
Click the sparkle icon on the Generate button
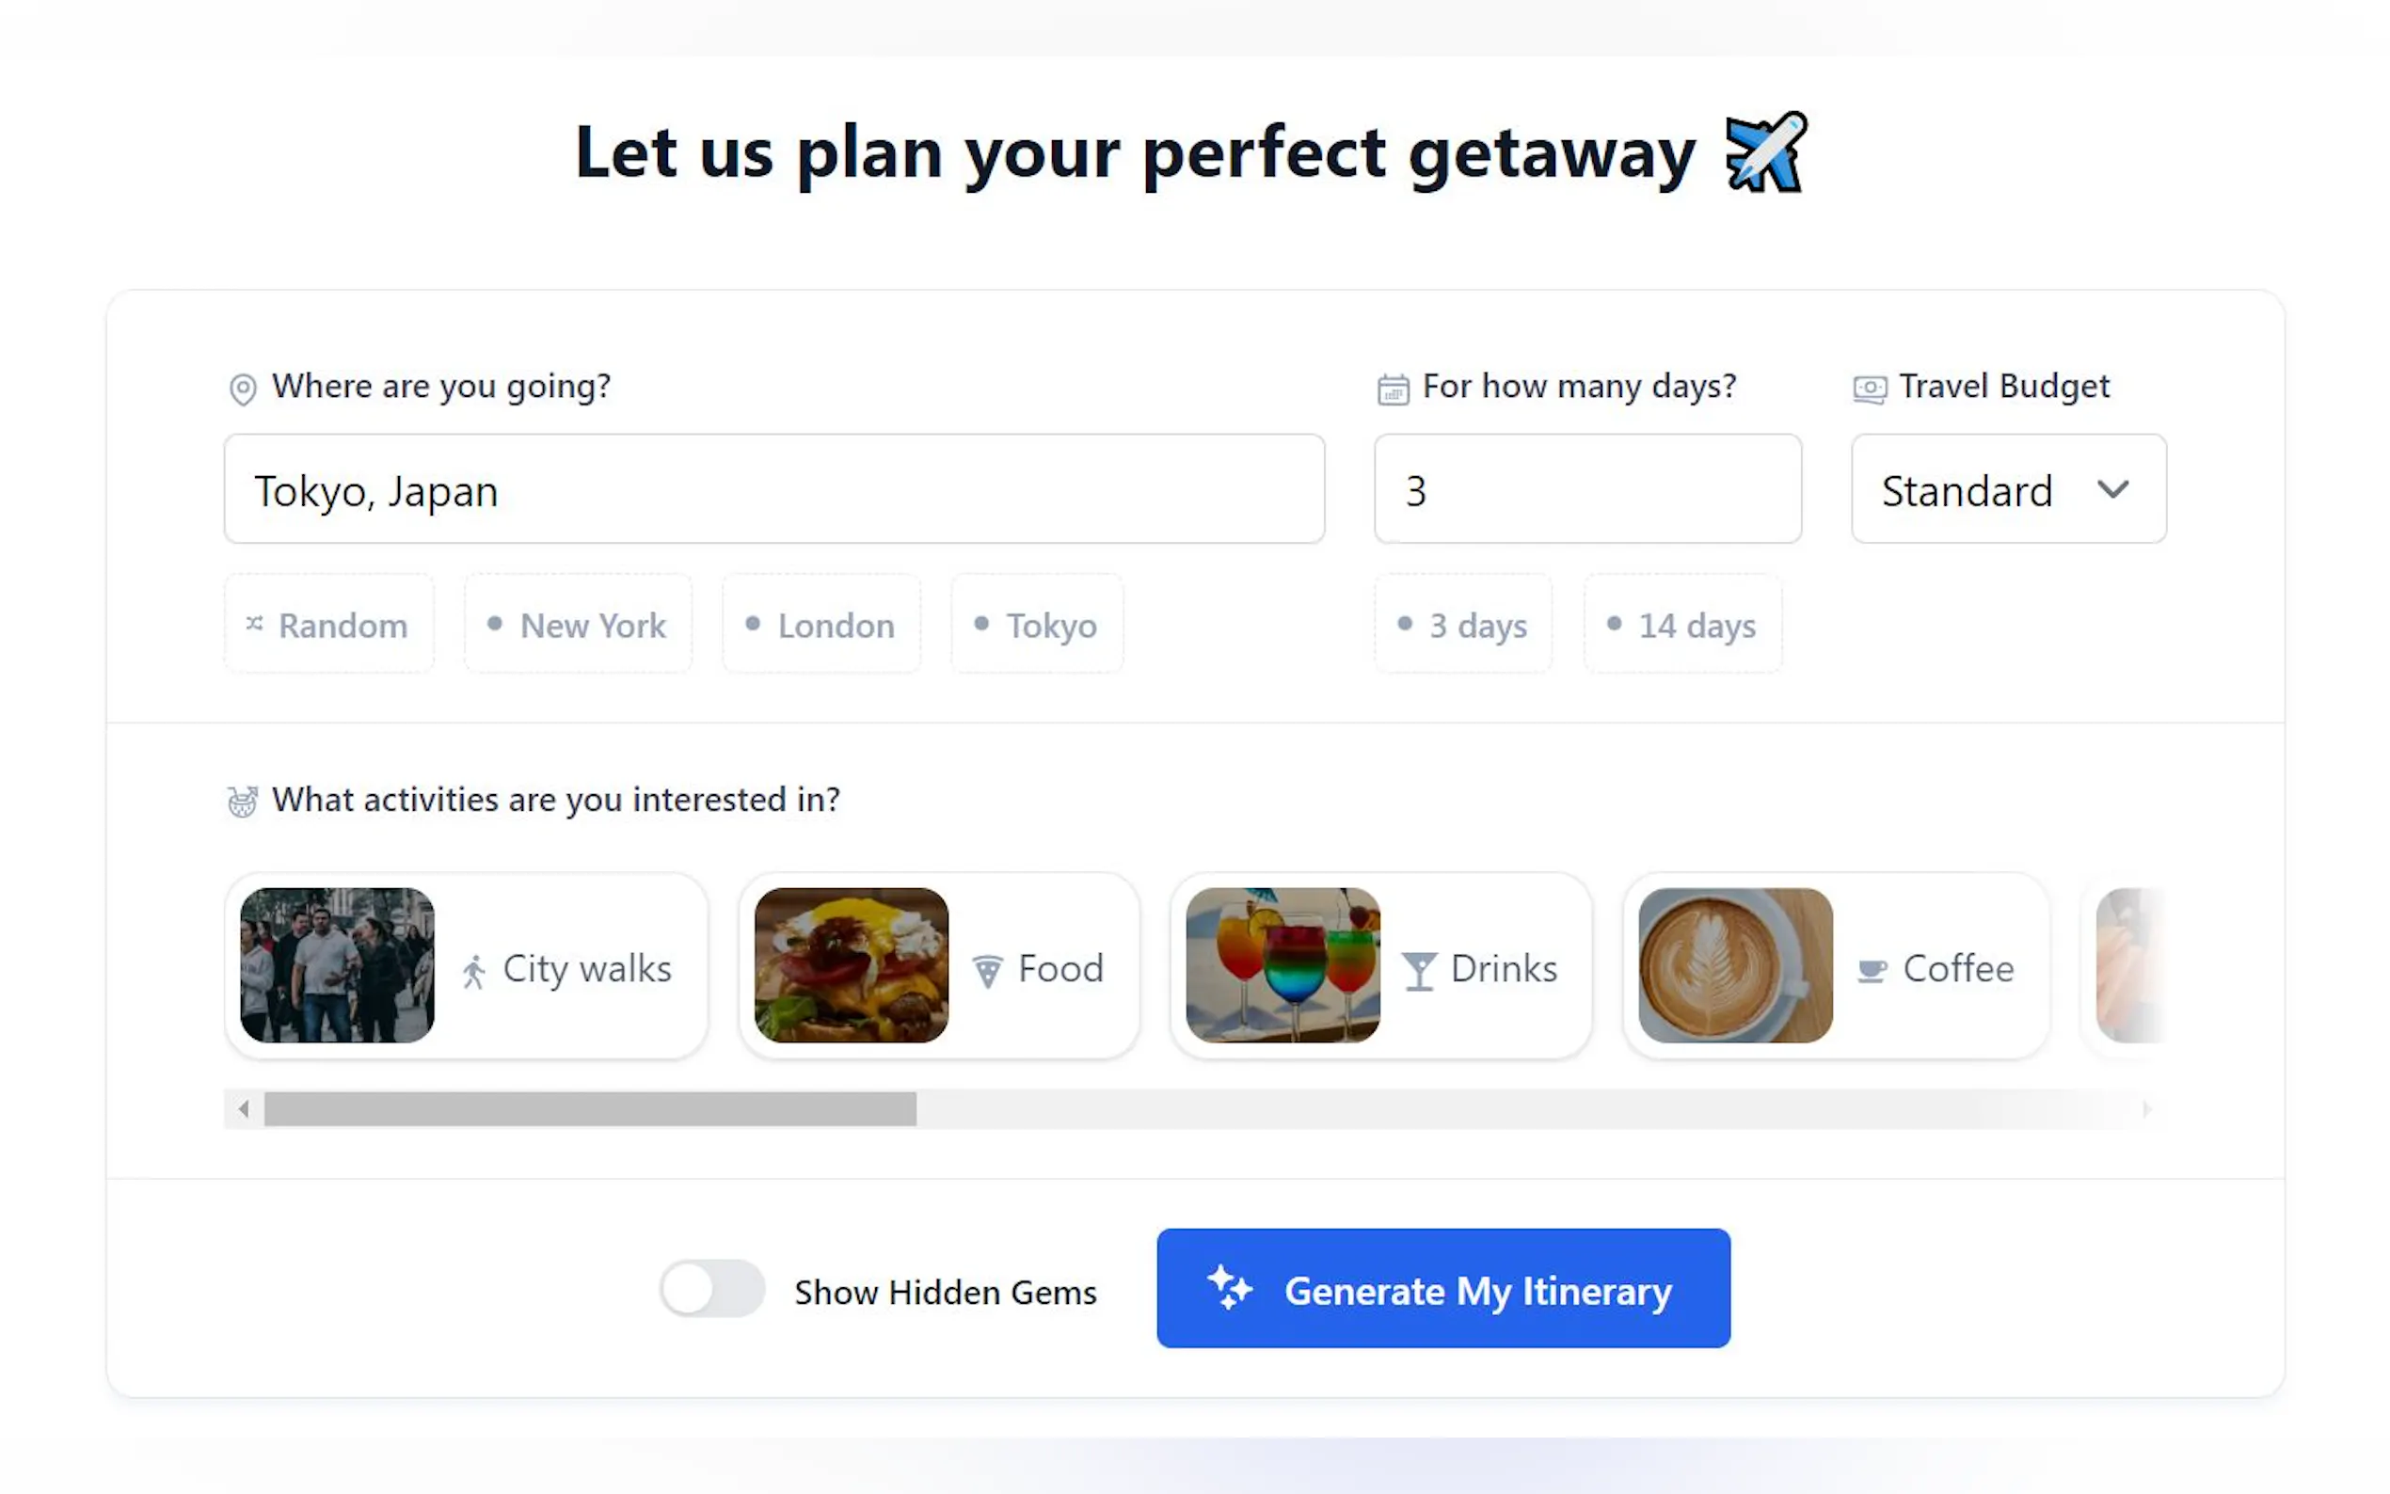coord(1229,1287)
